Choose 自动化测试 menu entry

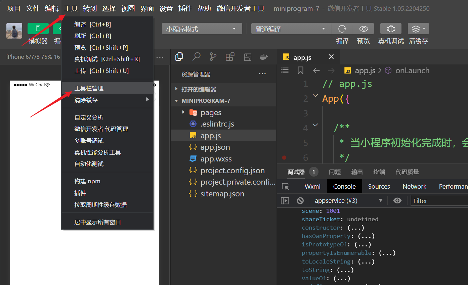click(x=108, y=164)
